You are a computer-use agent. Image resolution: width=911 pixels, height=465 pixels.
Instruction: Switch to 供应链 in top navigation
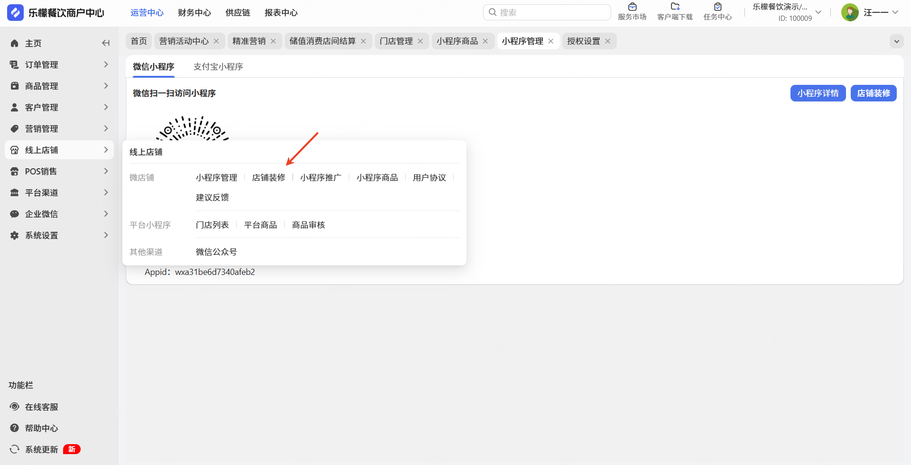point(238,13)
